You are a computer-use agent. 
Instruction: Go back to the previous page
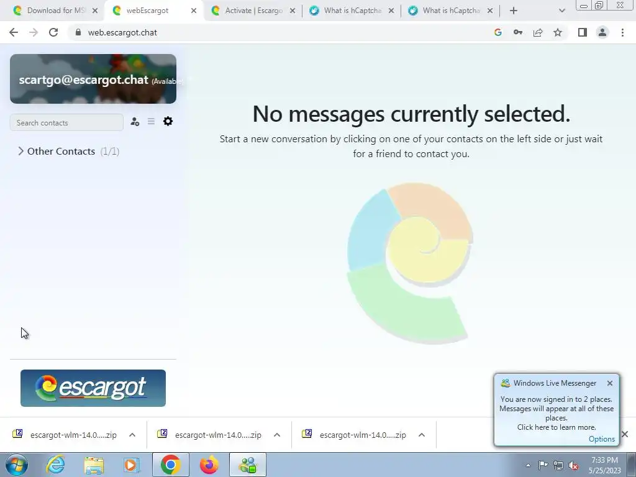pos(14,32)
